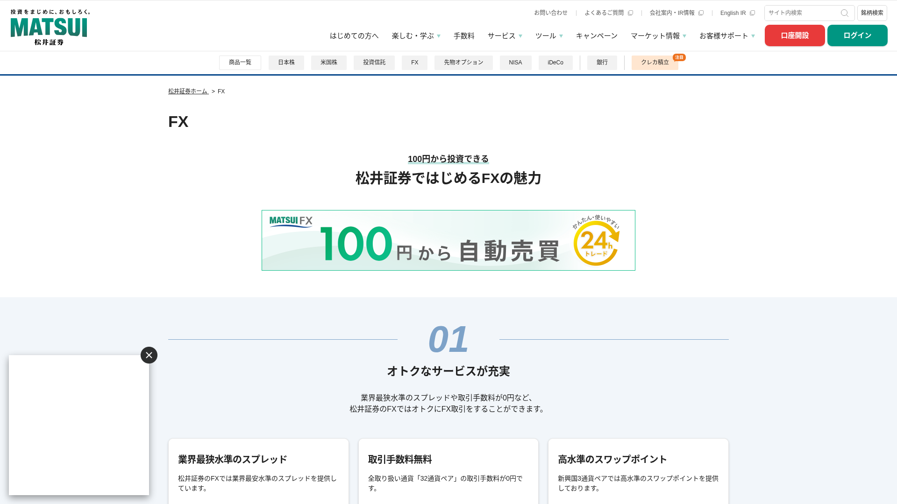Select the FX product tab
The image size is (897, 504).
point(415,63)
